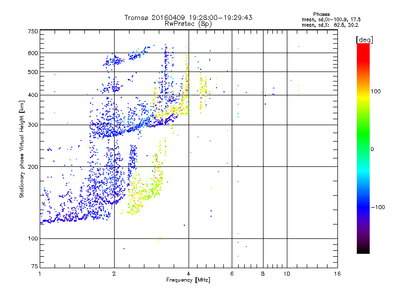Click the 'mean, sd,X: 82.5, 20.2' statistics line
397x298 pixels.
(330, 25)
